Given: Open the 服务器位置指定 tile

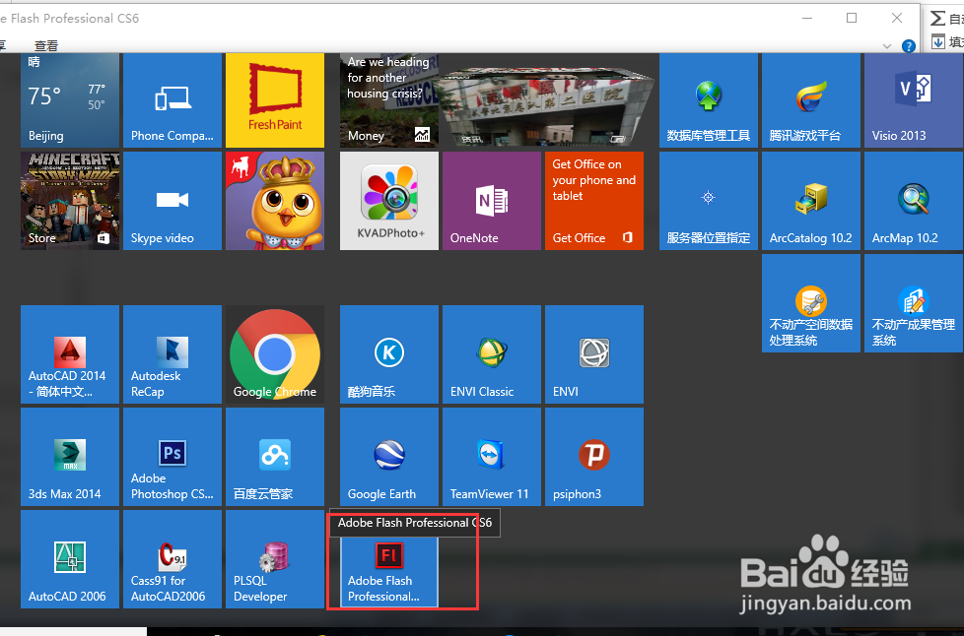Looking at the screenshot, I should 709,201.
